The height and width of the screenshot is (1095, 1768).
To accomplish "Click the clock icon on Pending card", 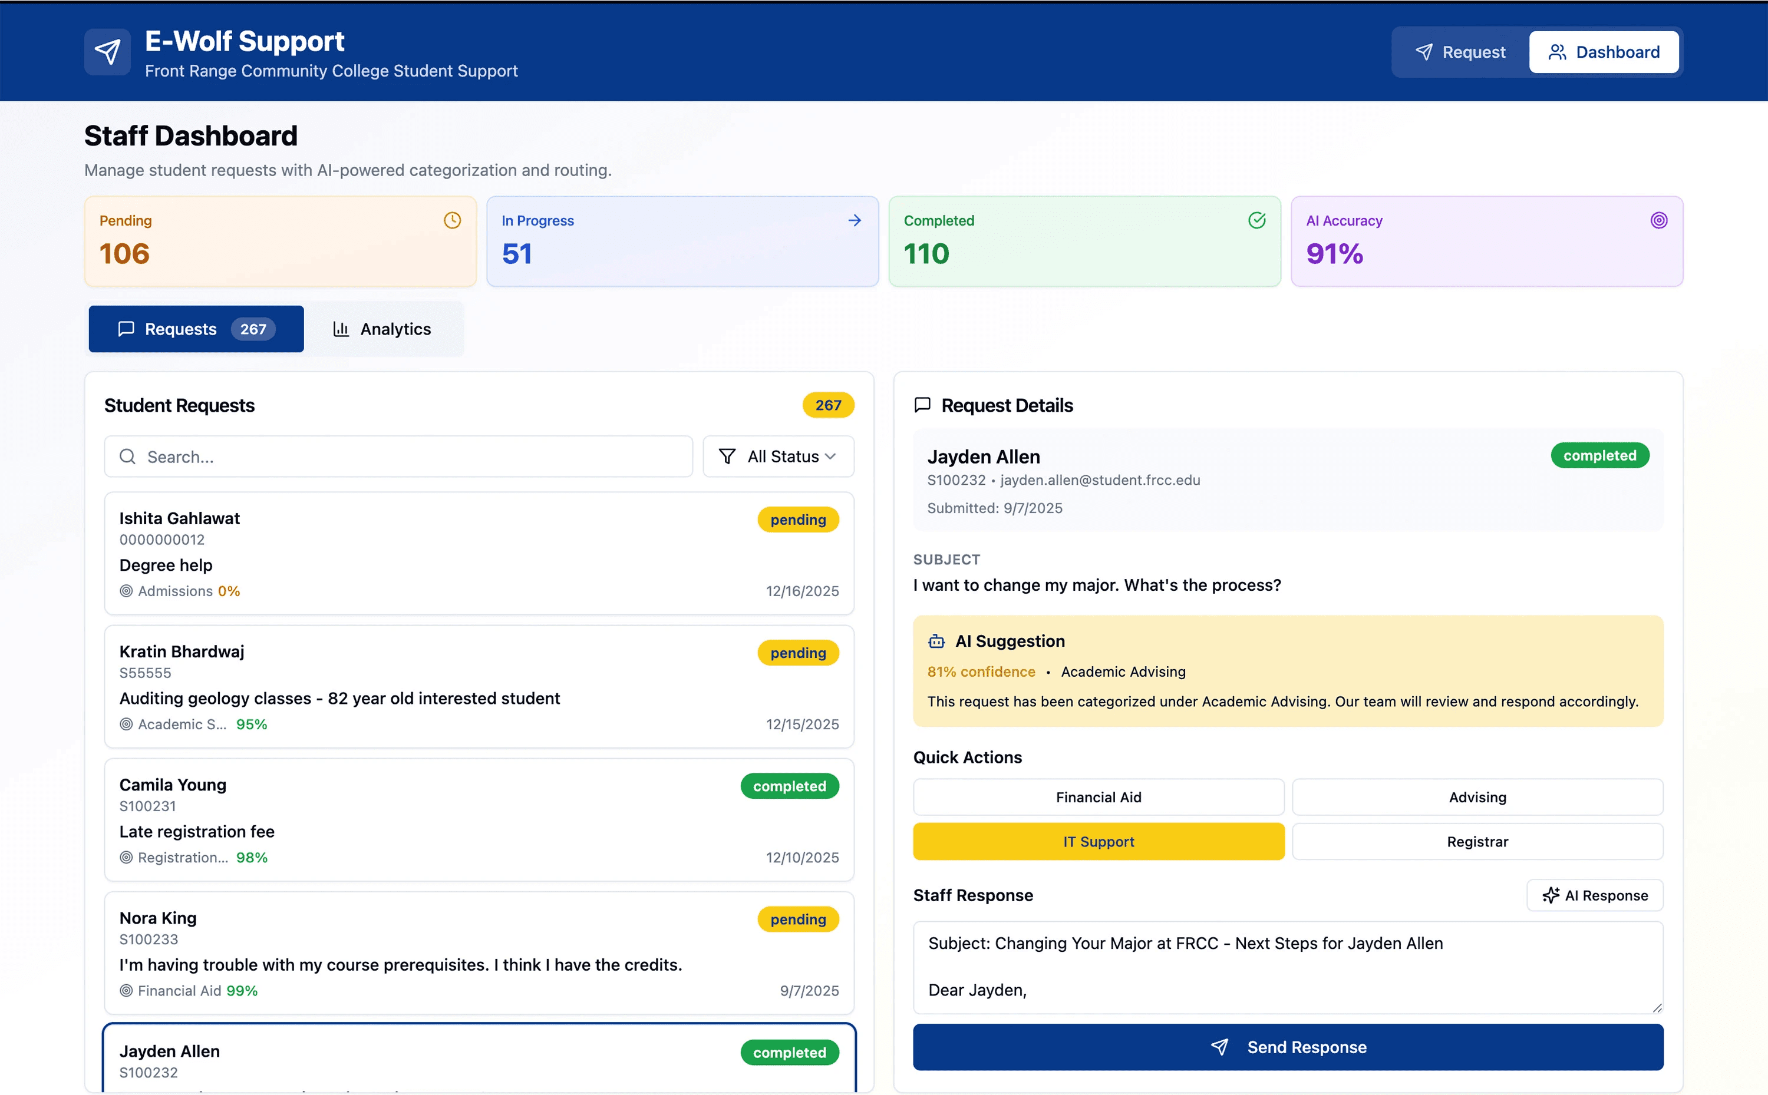I will click(x=452, y=220).
